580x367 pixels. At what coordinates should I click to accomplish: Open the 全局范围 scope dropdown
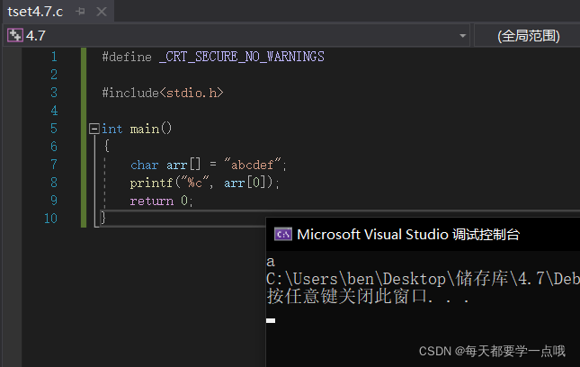(529, 36)
